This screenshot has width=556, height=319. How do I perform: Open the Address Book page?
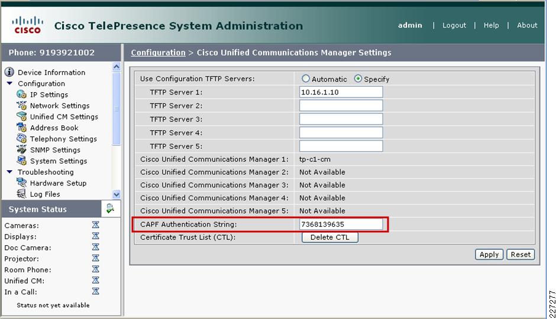pyautogui.click(x=54, y=128)
